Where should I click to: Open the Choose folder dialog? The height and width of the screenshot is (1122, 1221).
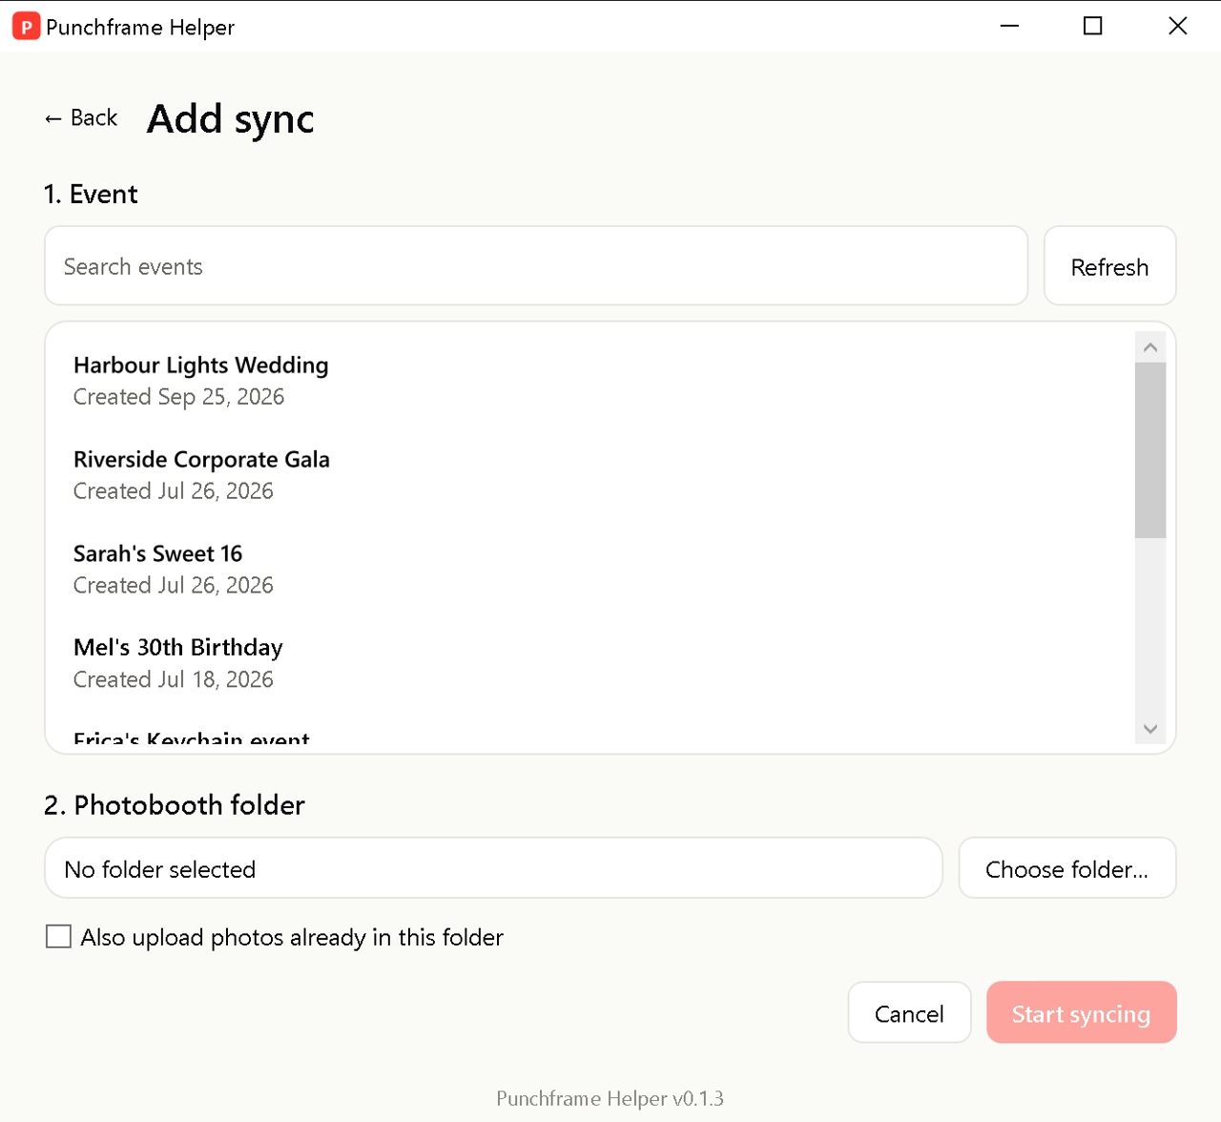pyautogui.click(x=1066, y=868)
